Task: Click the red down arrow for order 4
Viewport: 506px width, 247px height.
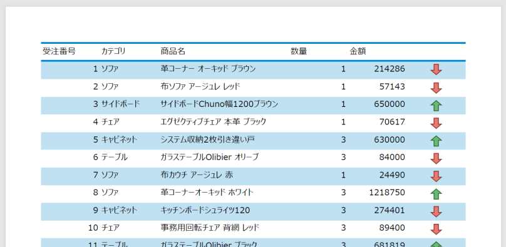Action: coord(436,123)
